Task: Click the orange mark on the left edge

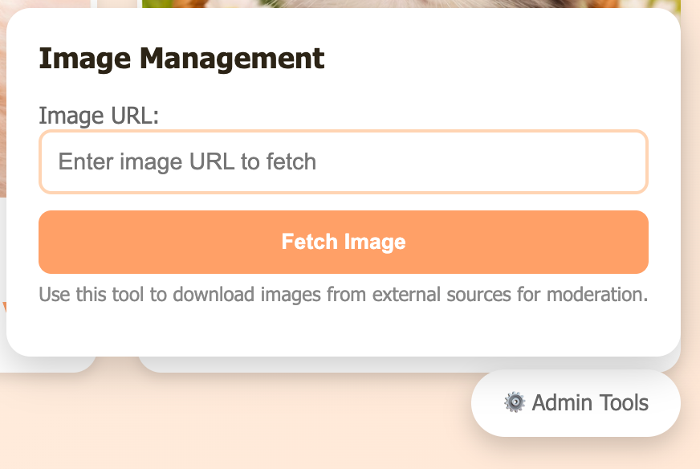Action: [3, 307]
